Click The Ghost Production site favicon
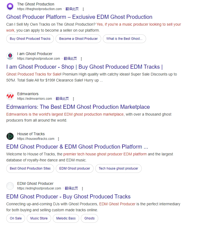 pos(10,7)
